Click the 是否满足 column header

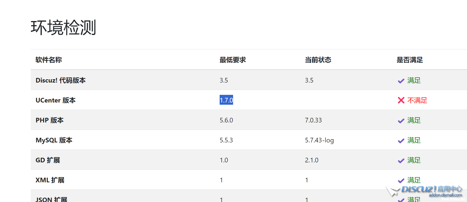click(410, 60)
